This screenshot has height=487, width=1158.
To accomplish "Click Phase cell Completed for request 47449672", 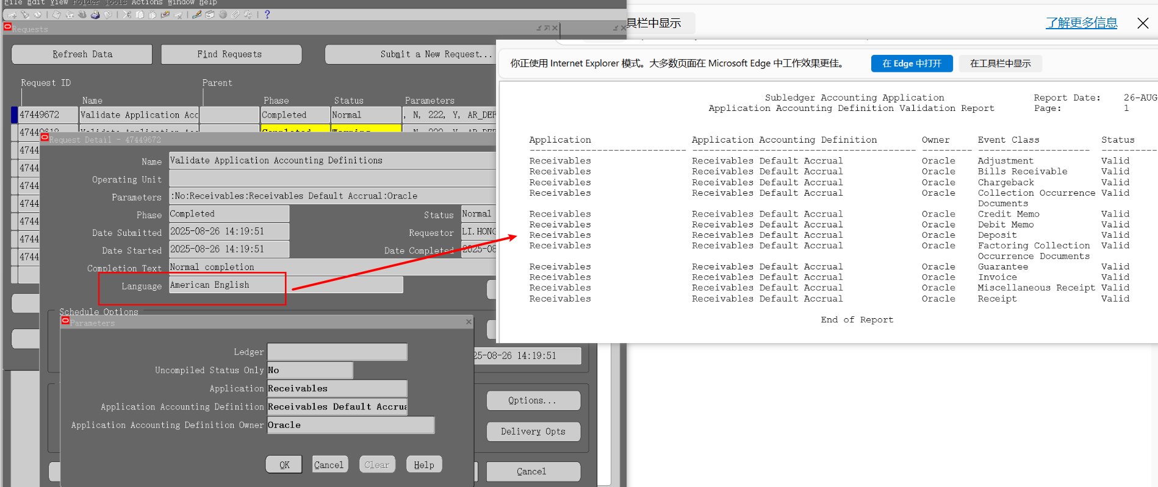I will pyautogui.click(x=295, y=115).
